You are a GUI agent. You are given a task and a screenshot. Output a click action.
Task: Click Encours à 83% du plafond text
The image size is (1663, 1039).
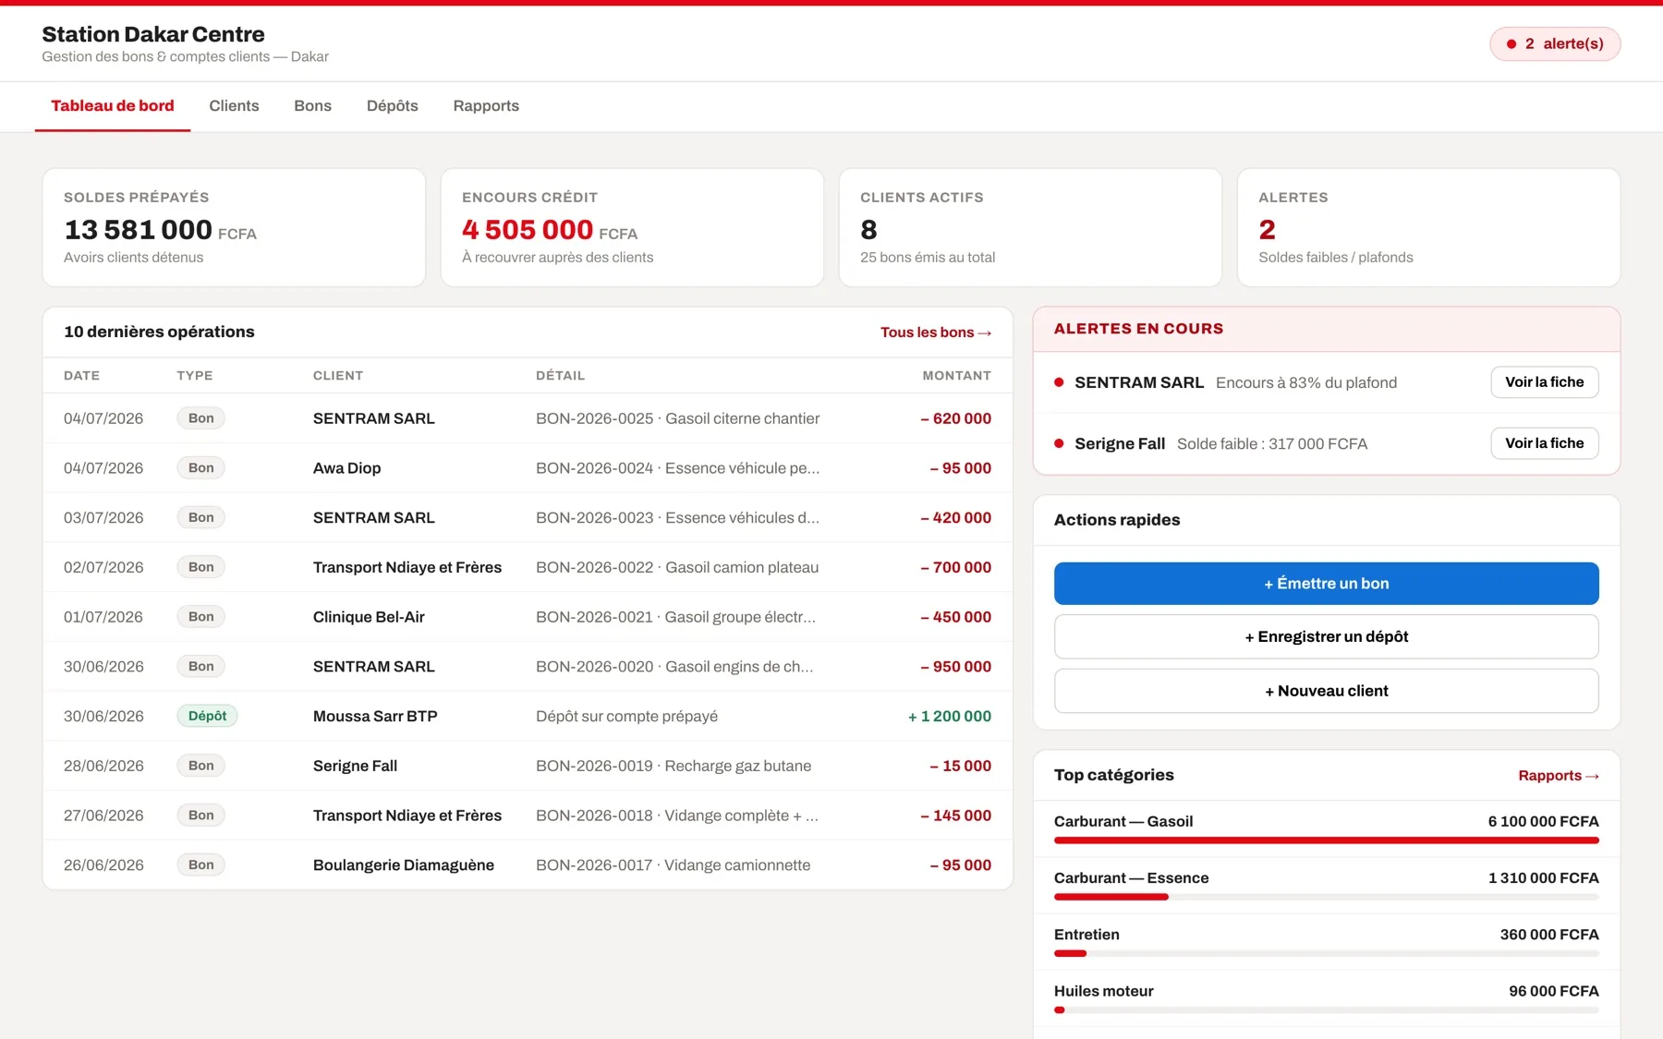(1306, 382)
